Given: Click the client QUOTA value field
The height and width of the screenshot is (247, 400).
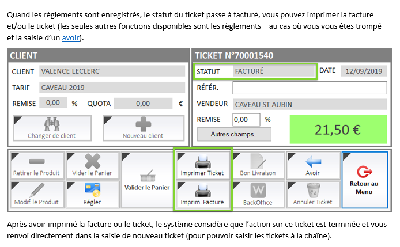Looking at the screenshot, I should click(143, 104).
